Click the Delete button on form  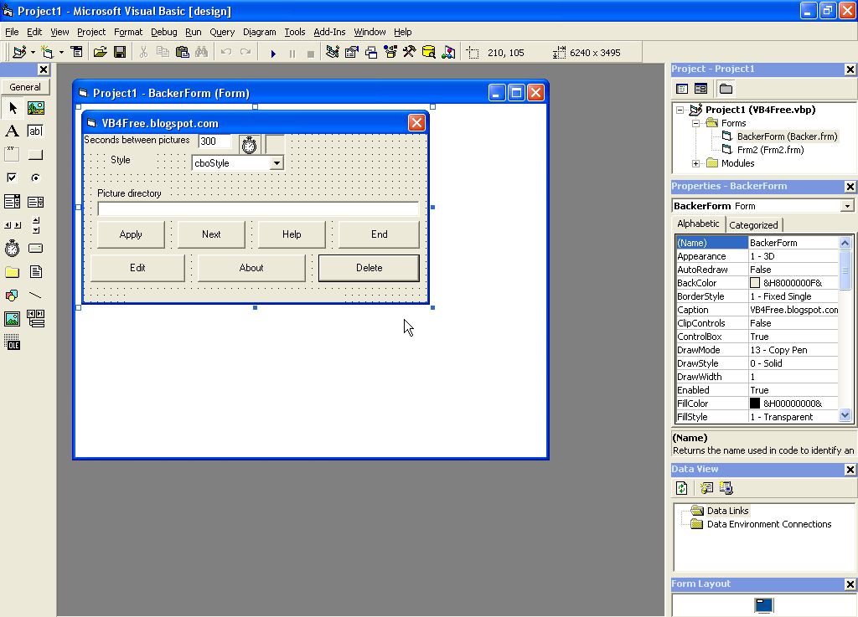point(370,268)
